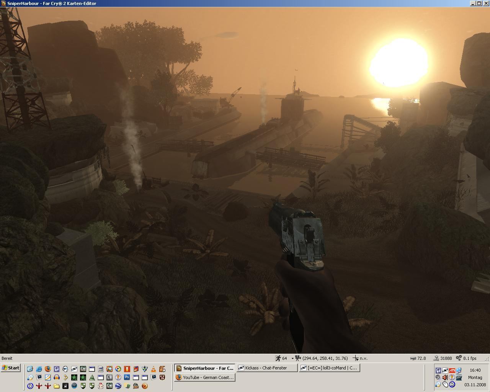Launch Internet Explorer from quick launch

tap(39, 369)
